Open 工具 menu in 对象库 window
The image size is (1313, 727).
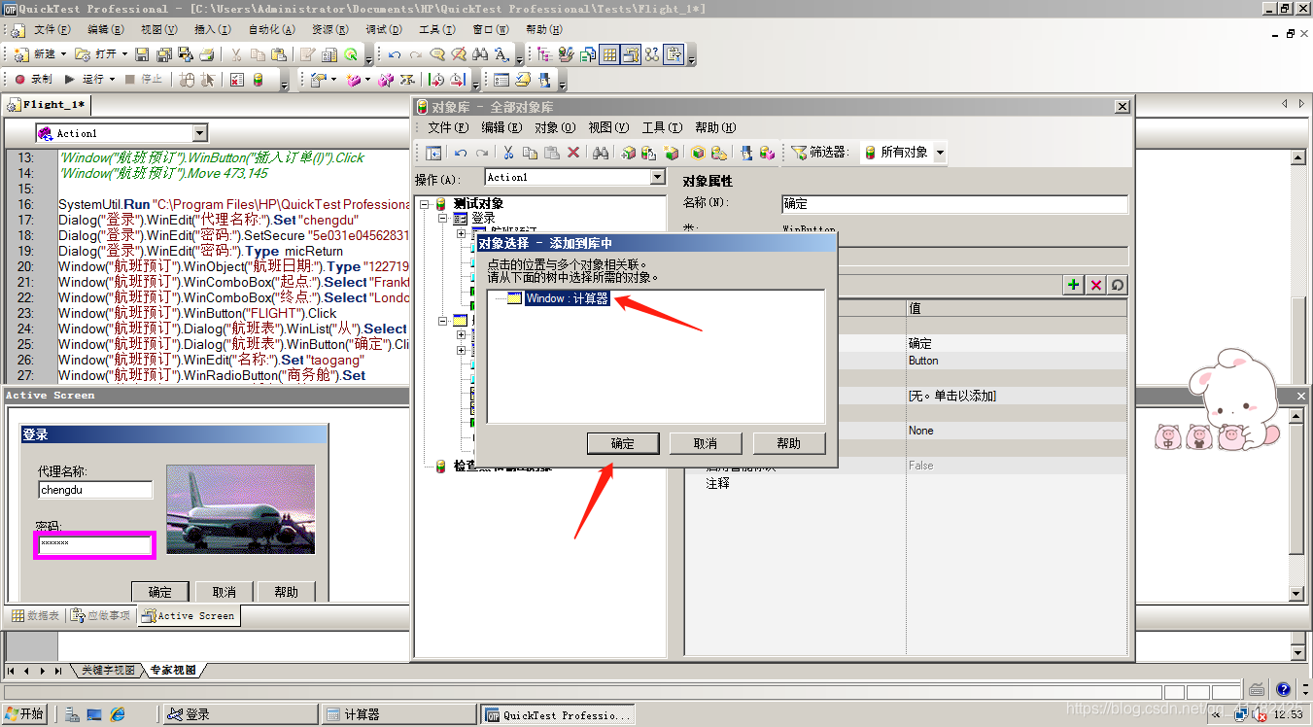(x=662, y=127)
